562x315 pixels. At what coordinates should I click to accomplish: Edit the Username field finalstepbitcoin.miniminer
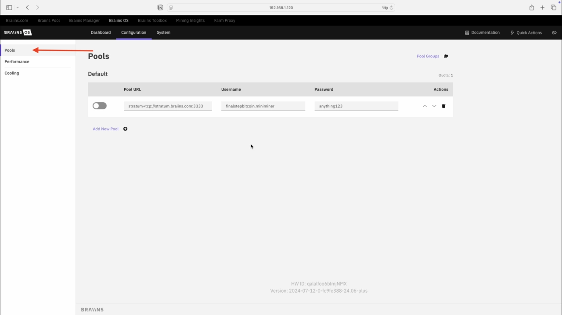click(263, 106)
